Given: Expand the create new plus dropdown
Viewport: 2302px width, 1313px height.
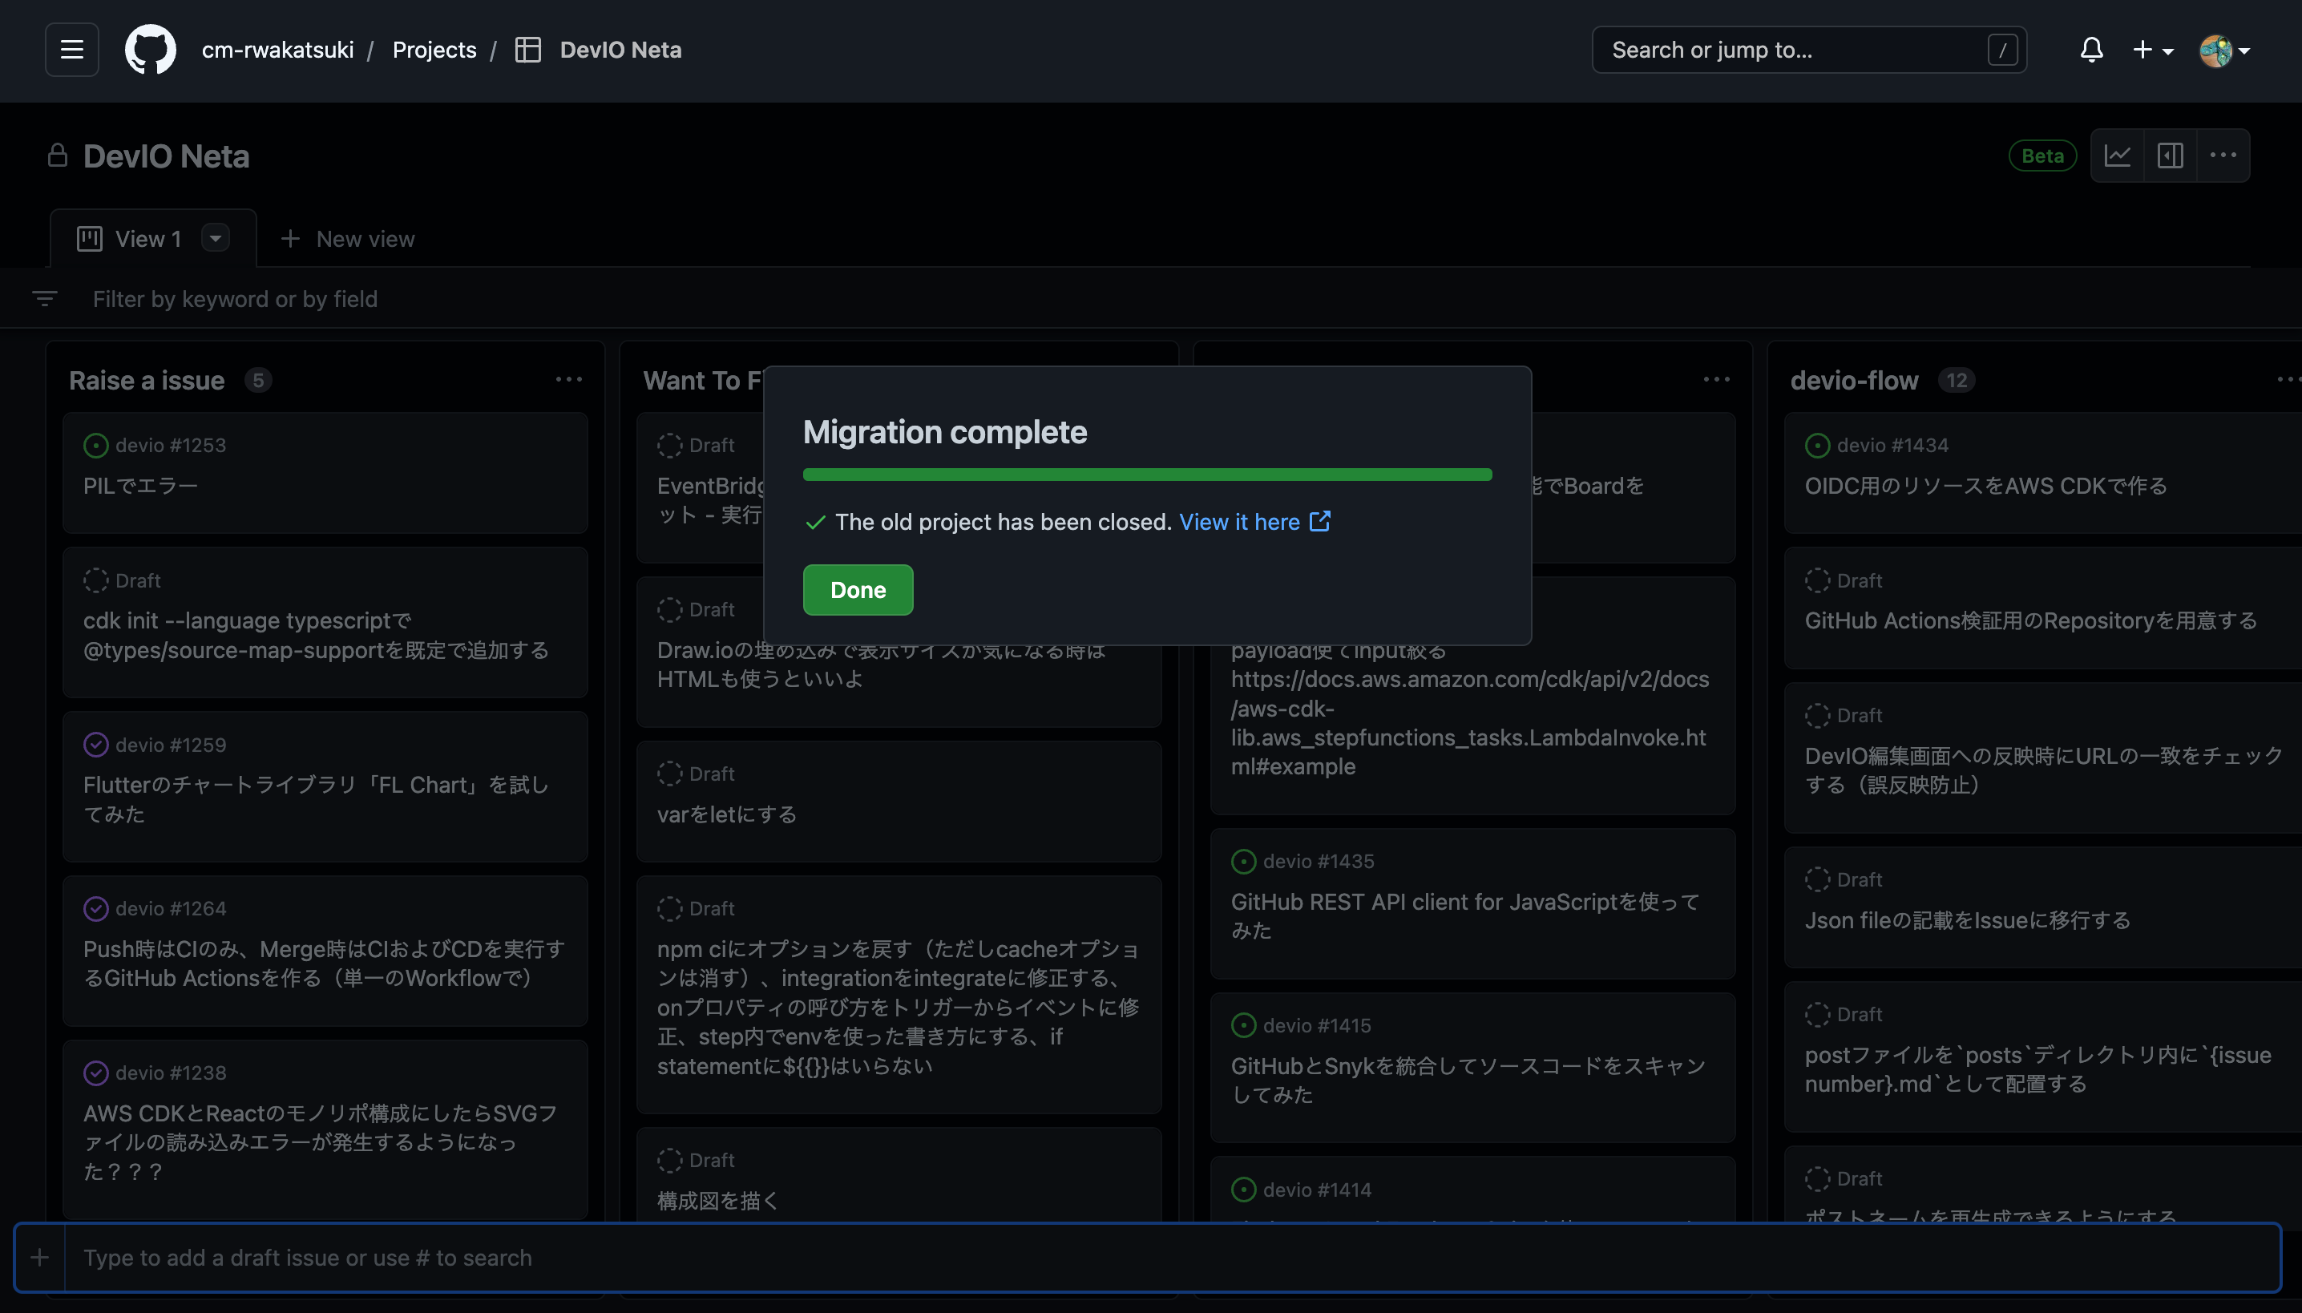Looking at the screenshot, I should 2152,50.
